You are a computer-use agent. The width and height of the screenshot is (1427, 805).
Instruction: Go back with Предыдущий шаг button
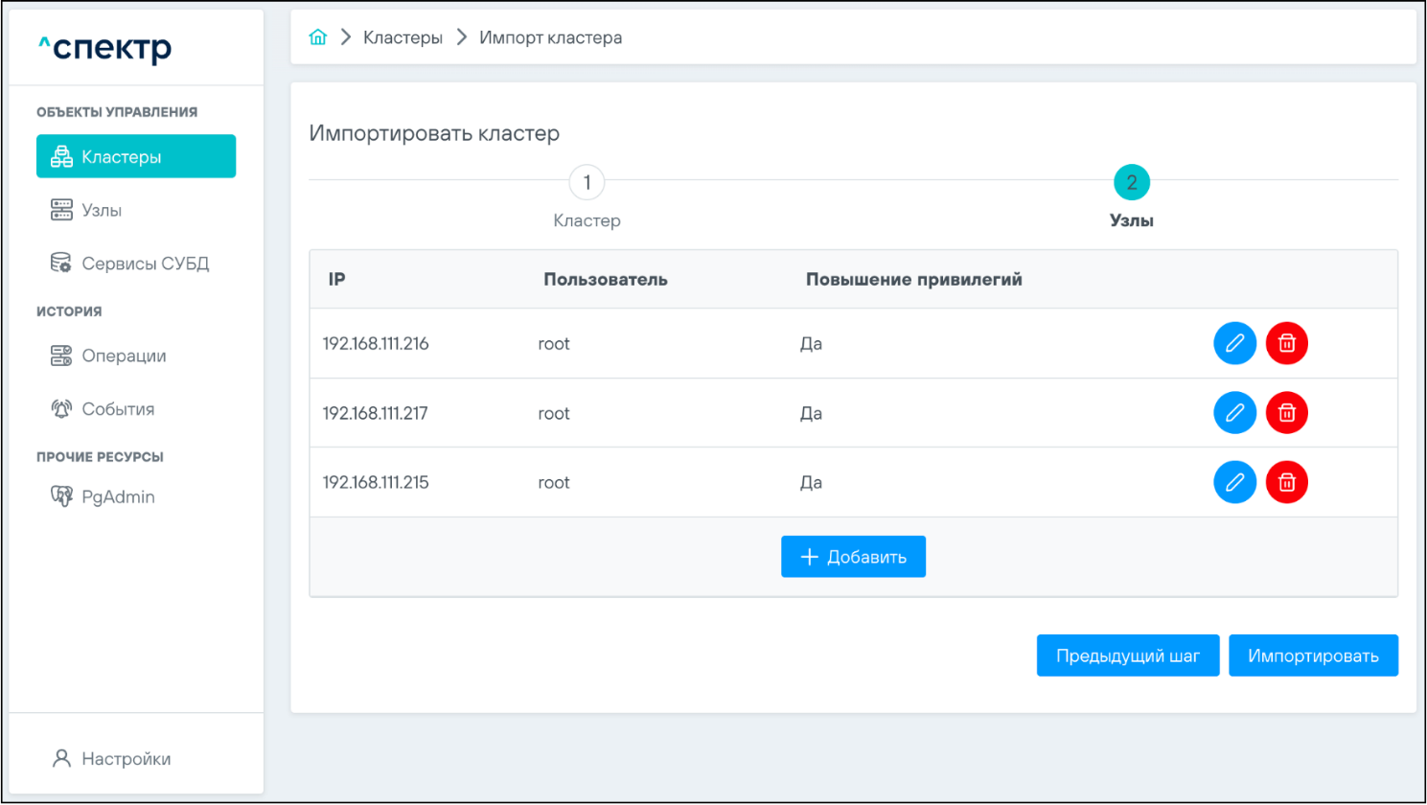click(x=1127, y=655)
